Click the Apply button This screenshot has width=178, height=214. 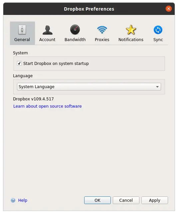[x=155, y=200]
